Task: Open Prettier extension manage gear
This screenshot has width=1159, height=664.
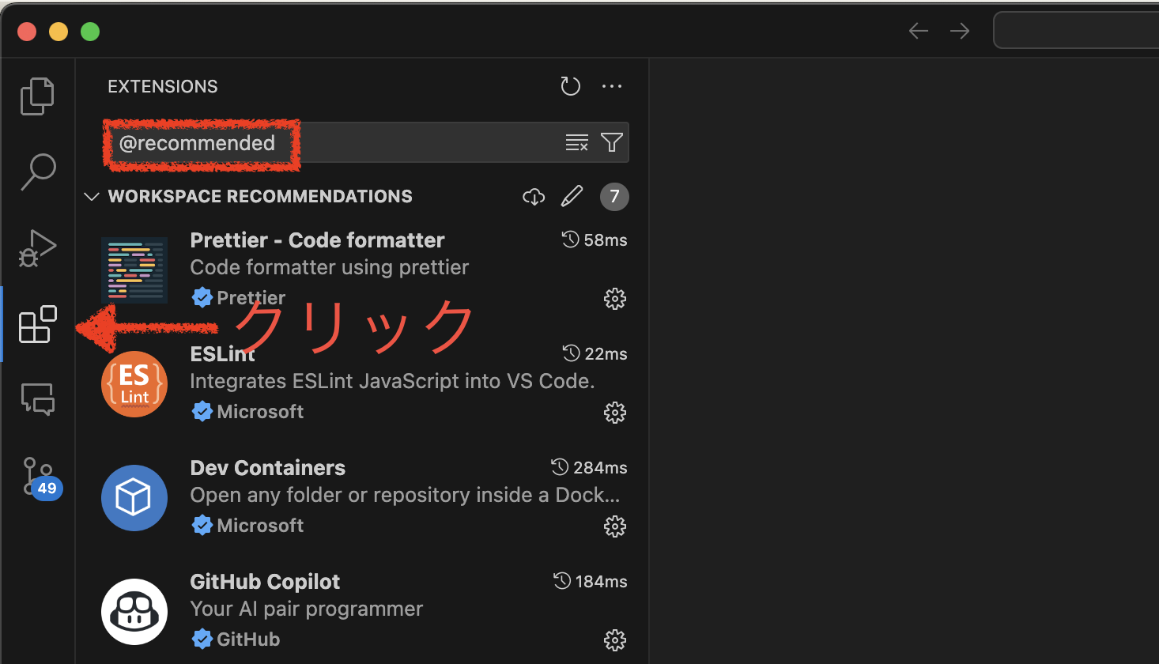Action: [614, 298]
